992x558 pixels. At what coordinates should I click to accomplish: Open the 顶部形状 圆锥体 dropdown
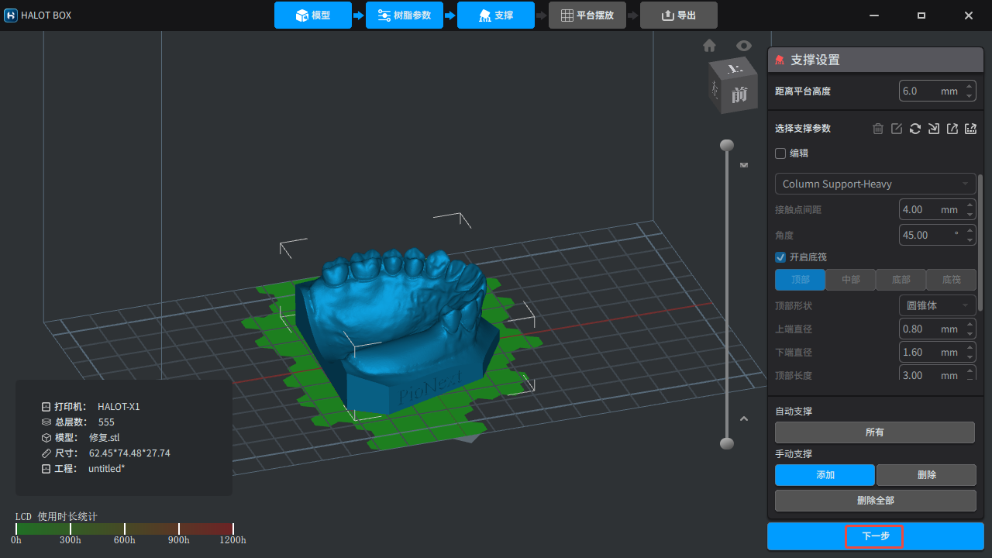[938, 305]
